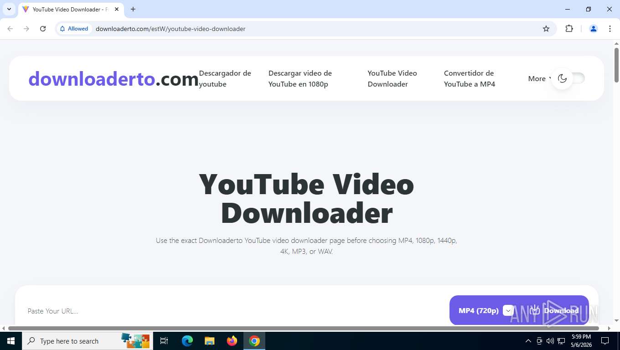The width and height of the screenshot is (620, 350).
Task: Go back to previous page
Action: click(x=10, y=29)
